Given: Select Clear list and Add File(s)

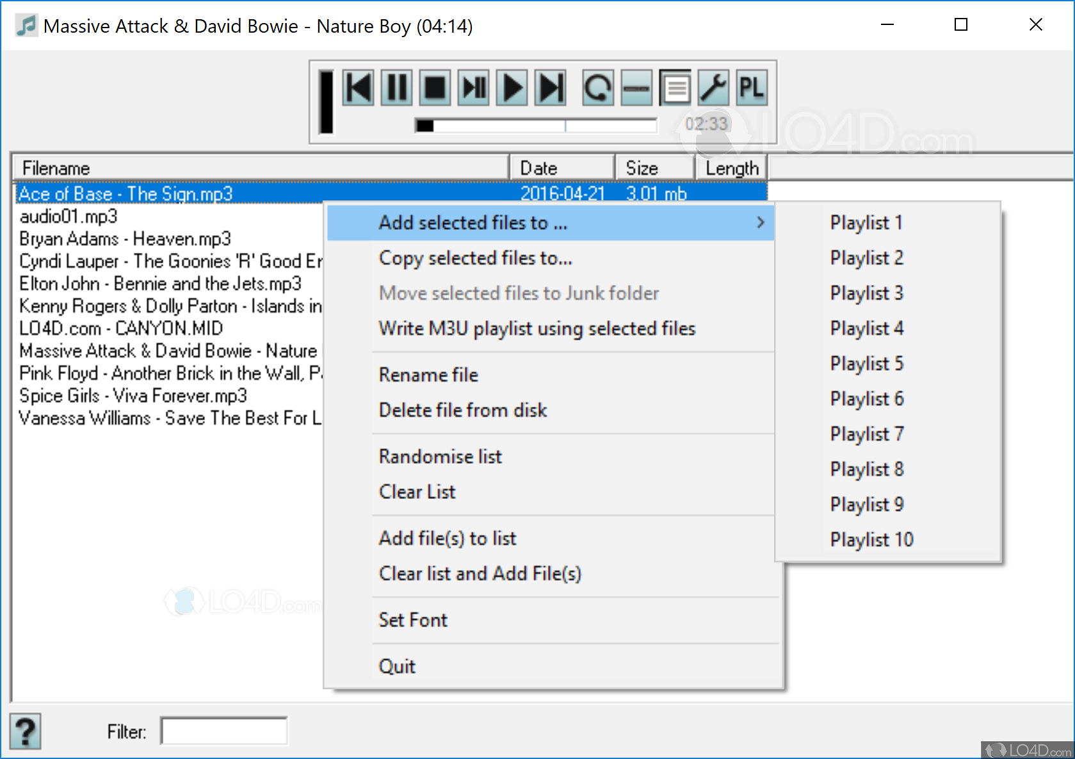Looking at the screenshot, I should point(554,573).
